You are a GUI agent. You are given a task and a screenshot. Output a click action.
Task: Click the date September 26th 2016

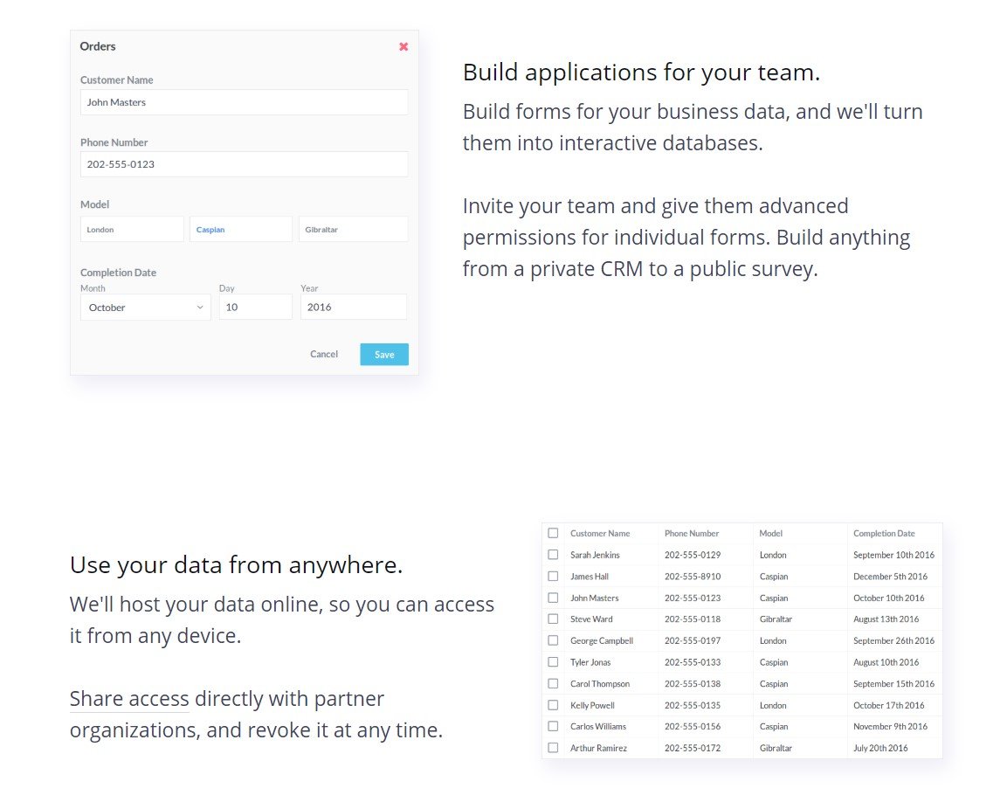894,640
